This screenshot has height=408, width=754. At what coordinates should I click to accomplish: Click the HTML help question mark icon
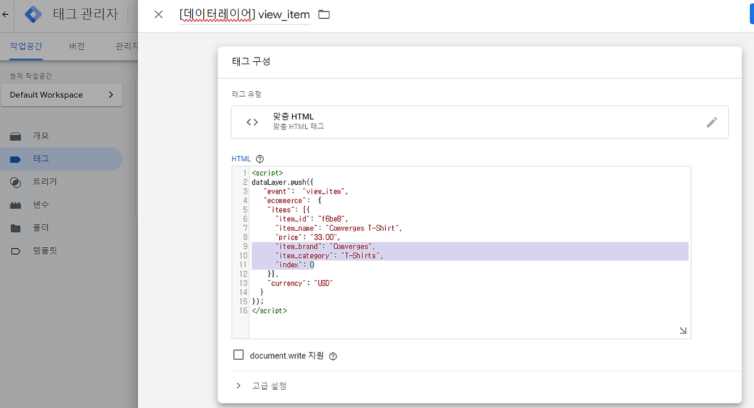point(260,158)
